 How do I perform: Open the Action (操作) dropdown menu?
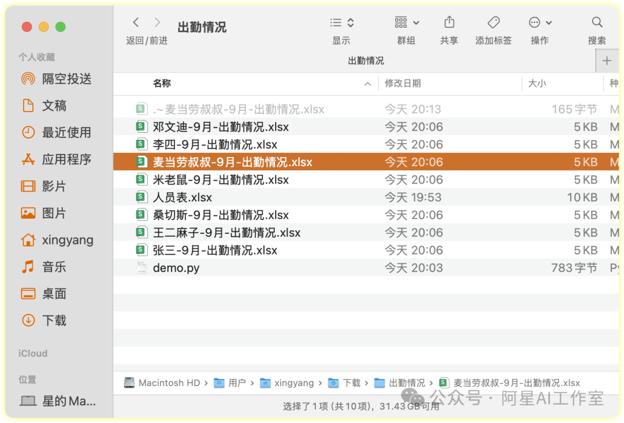(x=540, y=23)
